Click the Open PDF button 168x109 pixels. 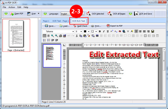point(17,14)
